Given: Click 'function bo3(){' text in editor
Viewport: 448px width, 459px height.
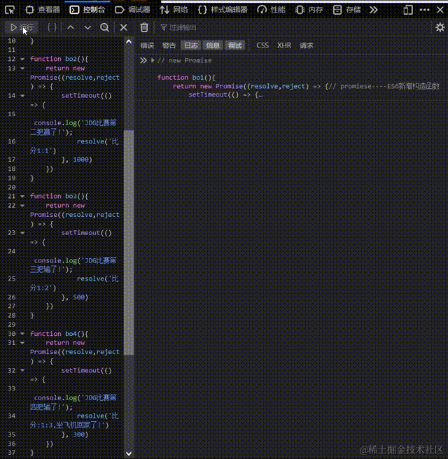Looking at the screenshot, I should tap(59, 196).
